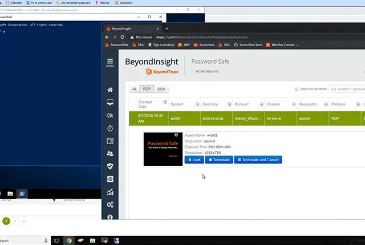The width and height of the screenshot is (365, 245).
Task: Go to Home in BeyondInsight sidebar
Action: [110, 90]
